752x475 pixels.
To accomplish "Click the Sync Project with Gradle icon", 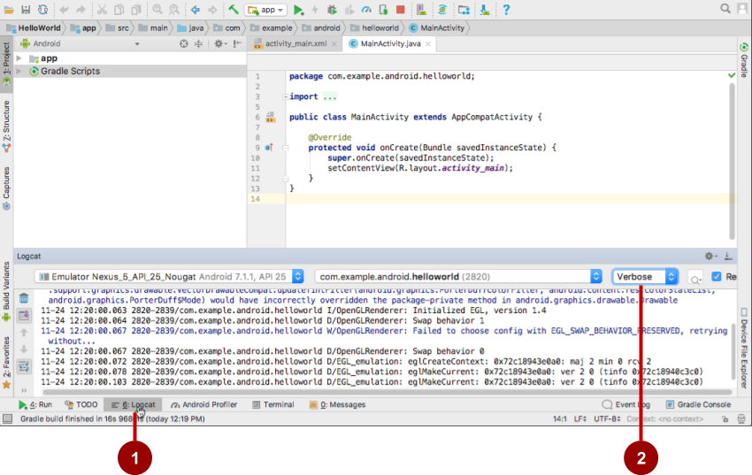I will (442, 10).
